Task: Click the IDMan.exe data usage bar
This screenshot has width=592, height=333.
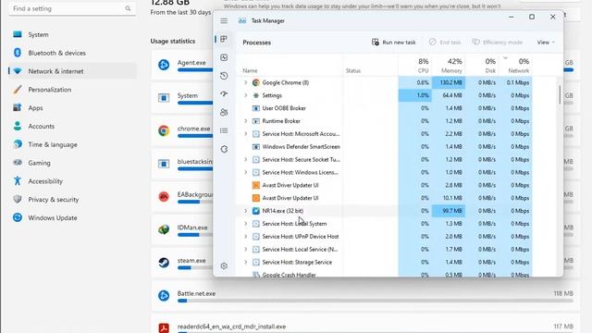Action: [x=195, y=235]
